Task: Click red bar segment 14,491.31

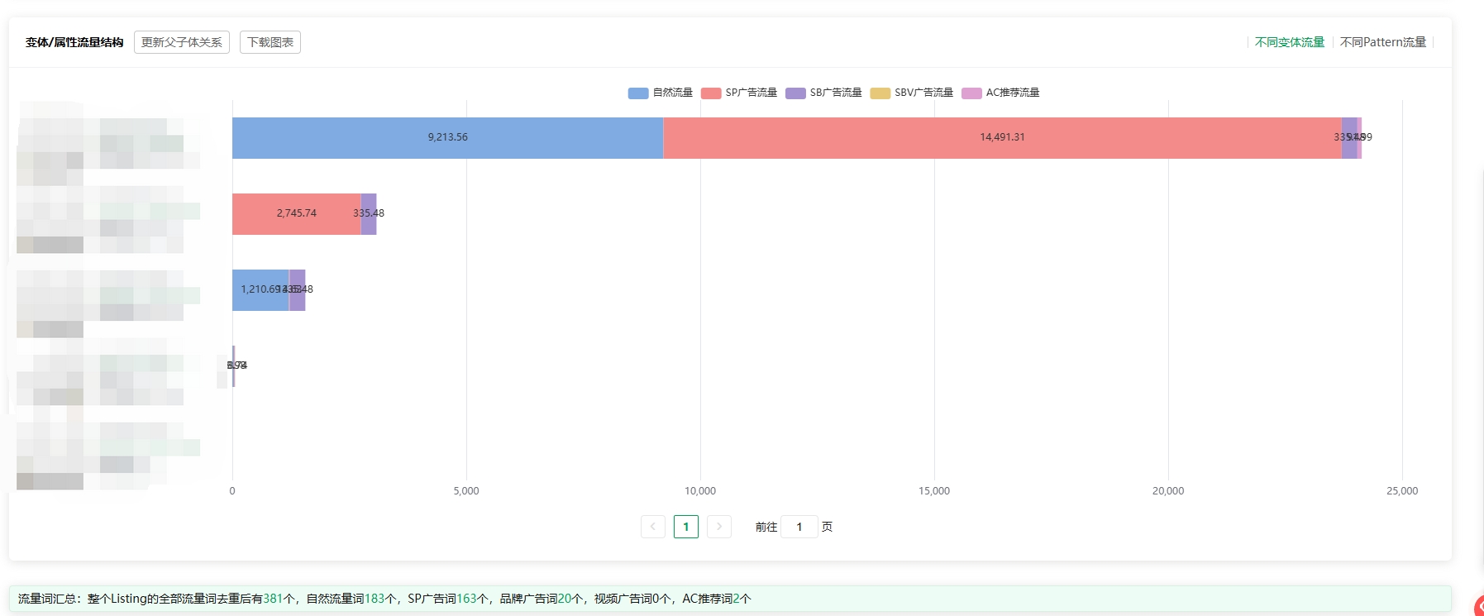Action: point(1002,137)
